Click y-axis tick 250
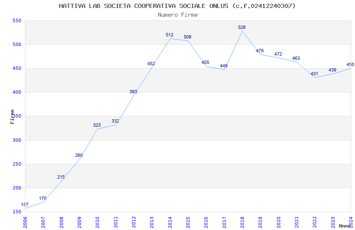Screen dimensions: 355x230 click(x=17, y=164)
